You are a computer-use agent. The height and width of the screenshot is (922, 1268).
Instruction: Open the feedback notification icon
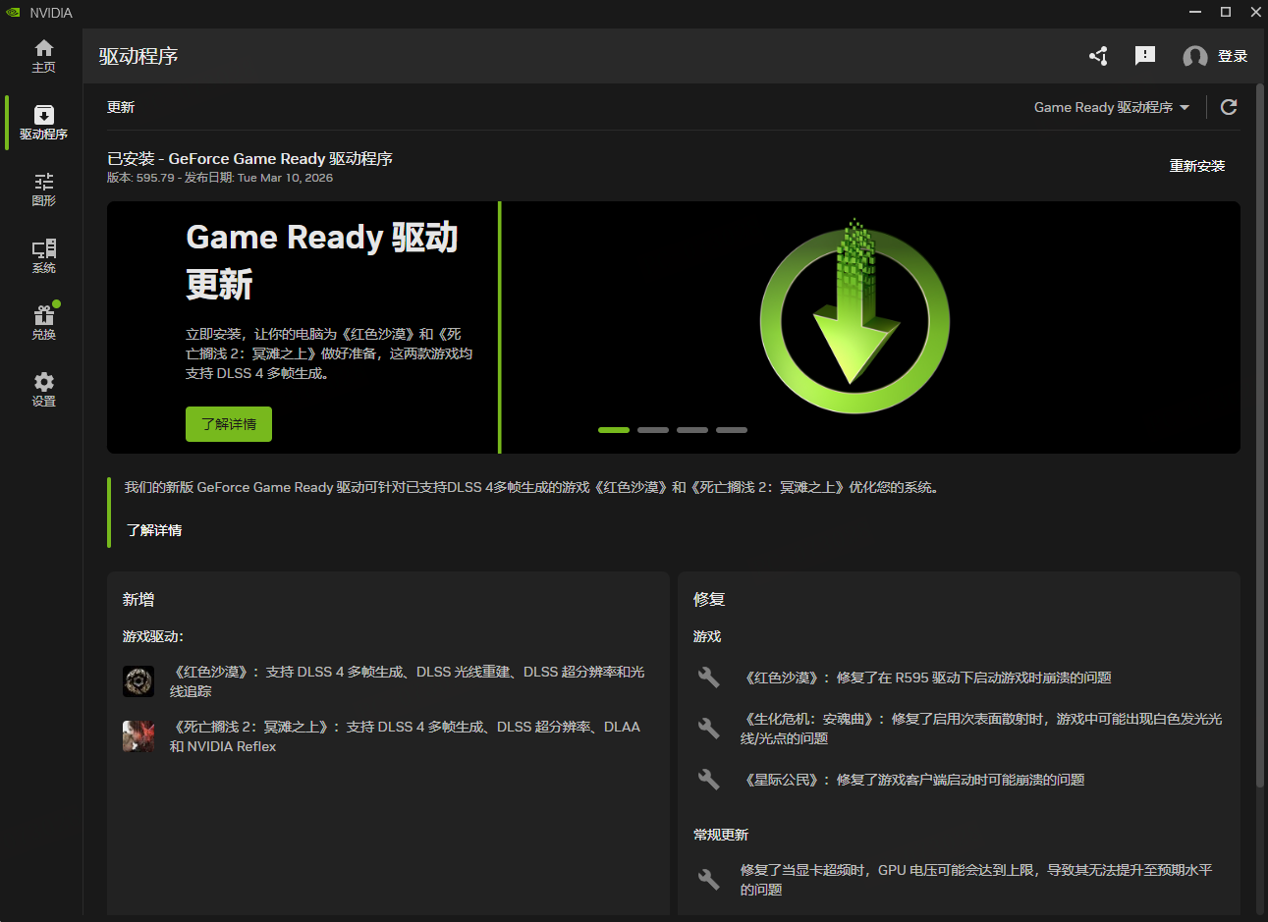(x=1145, y=56)
